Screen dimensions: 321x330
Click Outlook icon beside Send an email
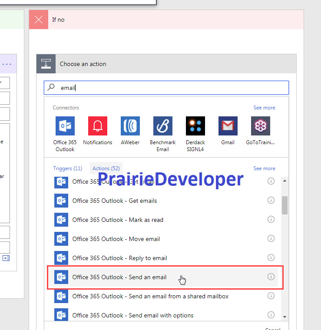[x=61, y=277]
